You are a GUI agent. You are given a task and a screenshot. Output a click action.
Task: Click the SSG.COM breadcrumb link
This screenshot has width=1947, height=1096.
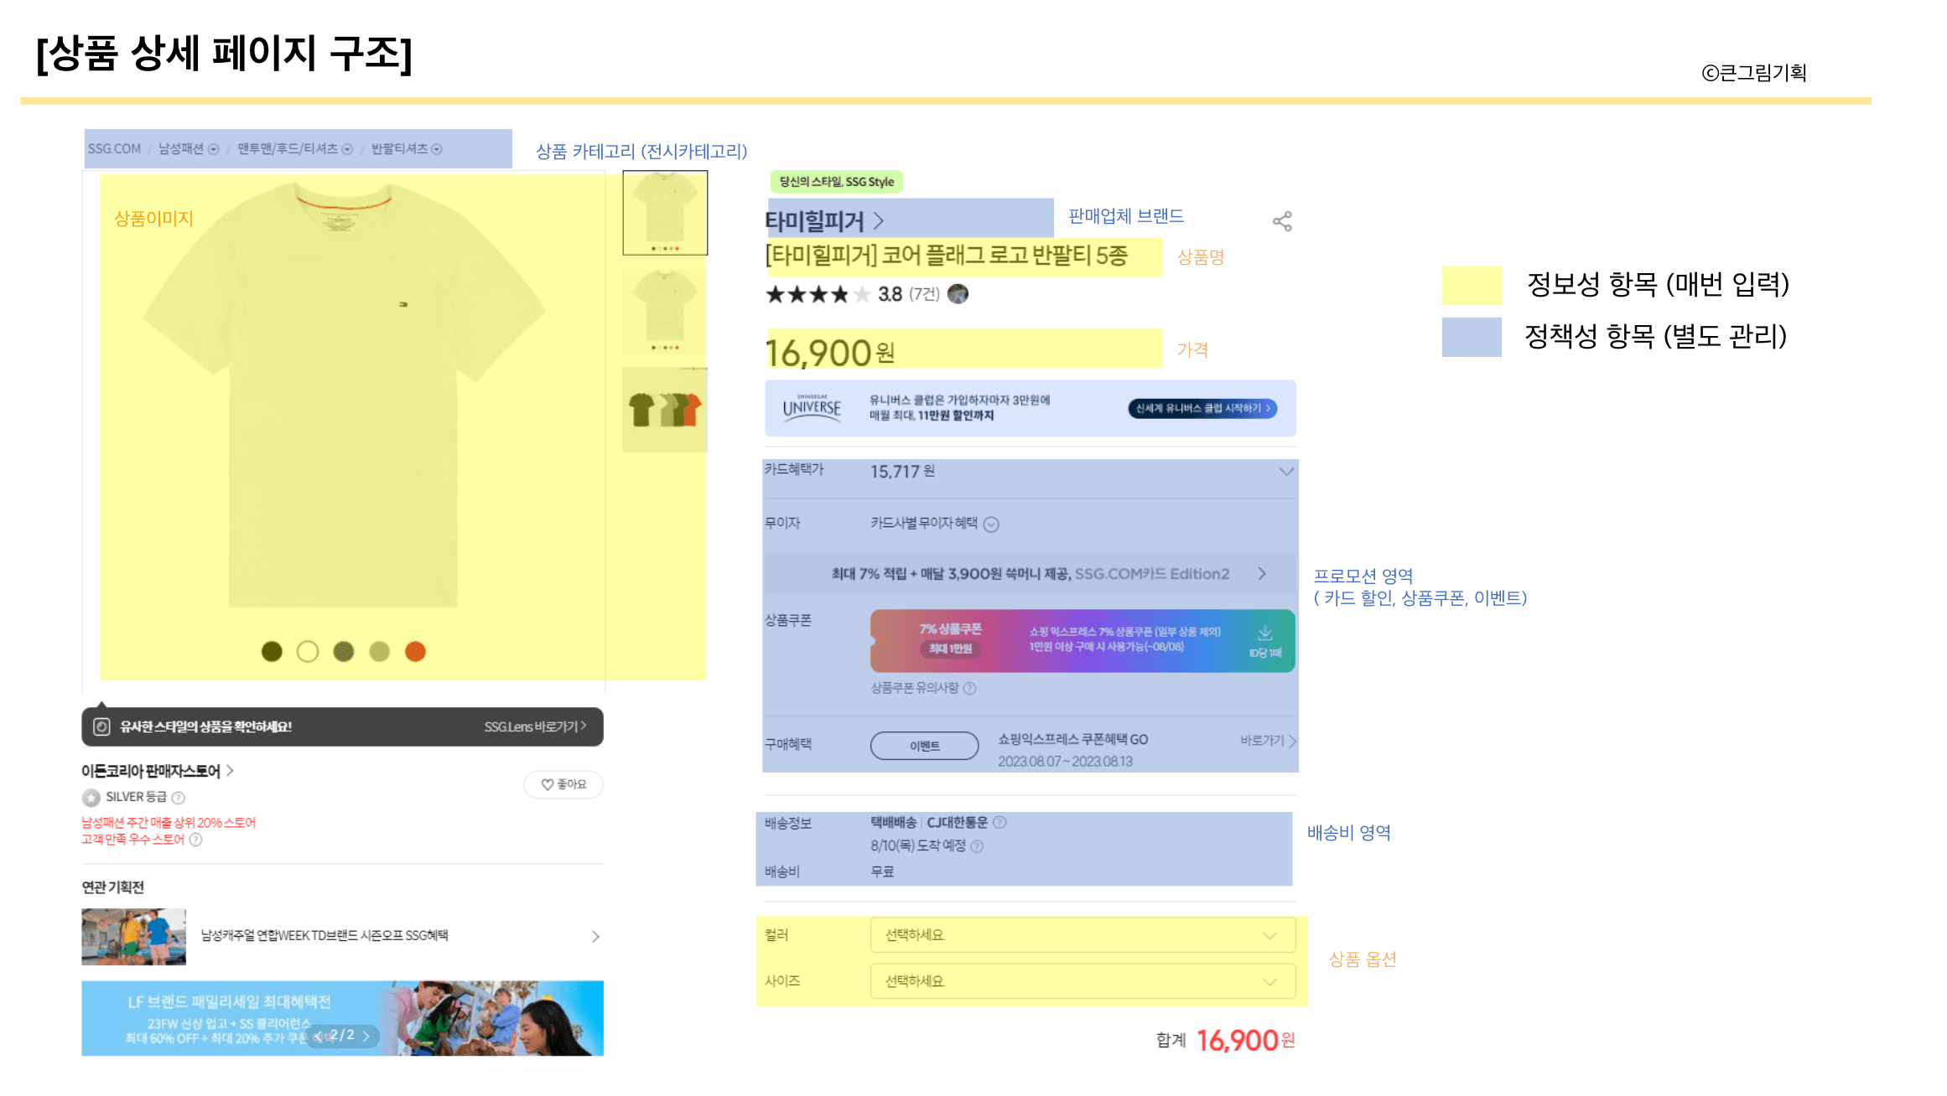tap(114, 149)
